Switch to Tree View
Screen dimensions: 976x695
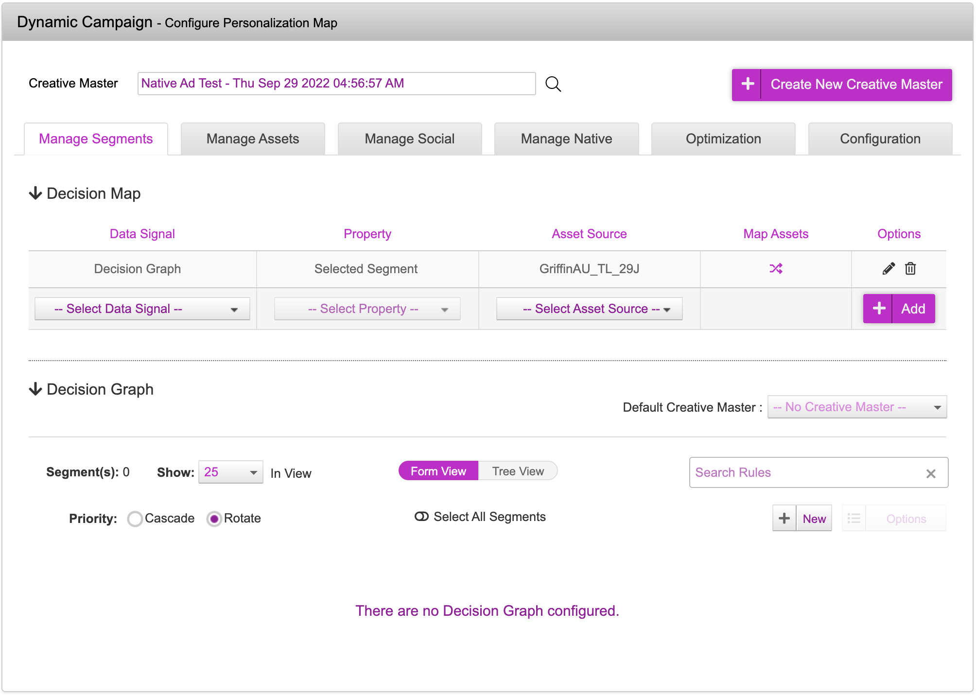pyautogui.click(x=518, y=471)
